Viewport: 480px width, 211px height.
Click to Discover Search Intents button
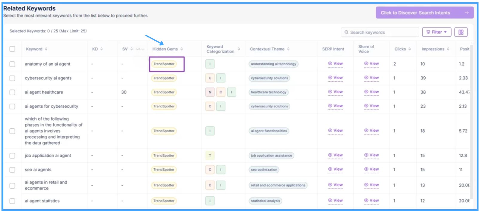(424, 13)
